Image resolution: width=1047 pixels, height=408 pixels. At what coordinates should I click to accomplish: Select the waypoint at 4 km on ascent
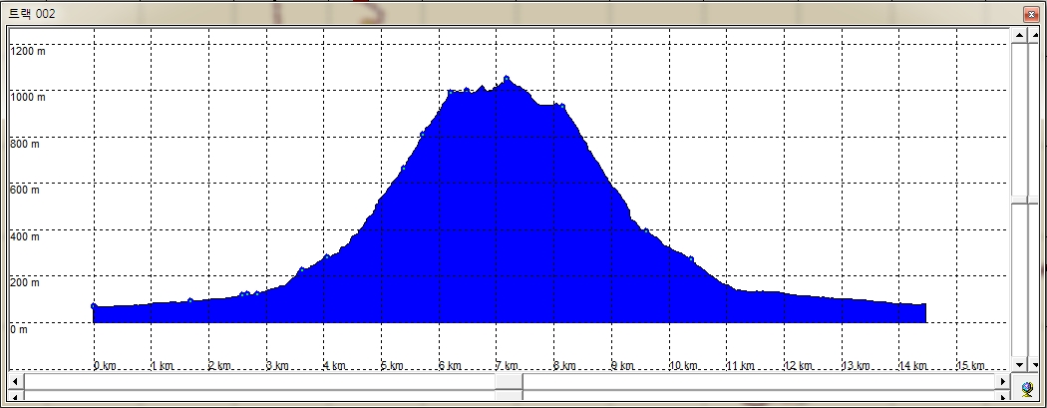click(x=326, y=256)
